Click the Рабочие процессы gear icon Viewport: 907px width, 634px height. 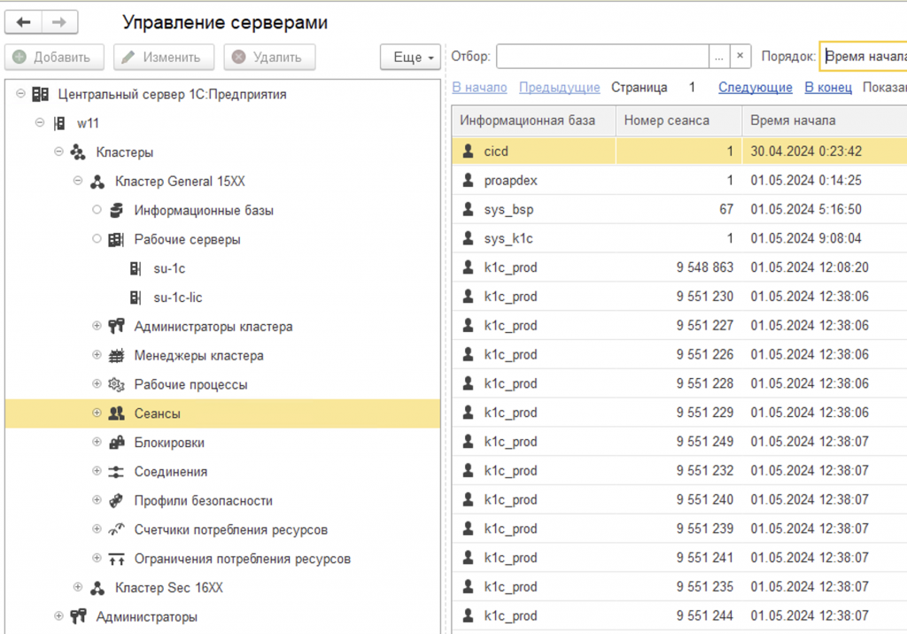116,385
